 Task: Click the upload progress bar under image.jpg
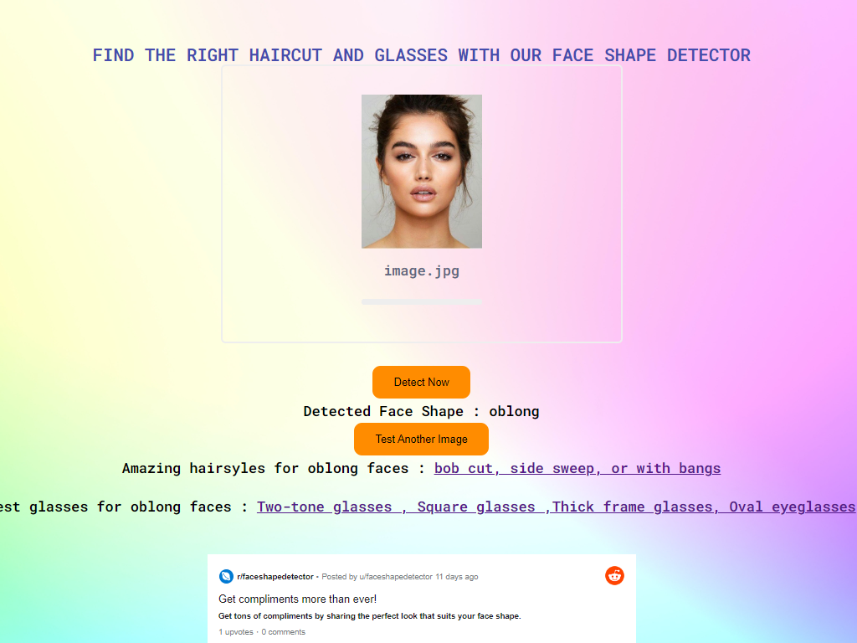coord(422,301)
